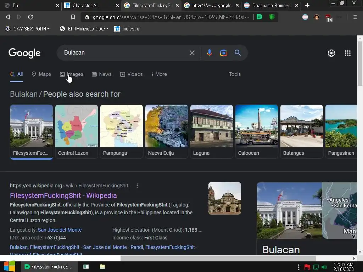Open the green shield extension
Image resolution: width=363 pixels, height=272 pixels.
[272, 17]
